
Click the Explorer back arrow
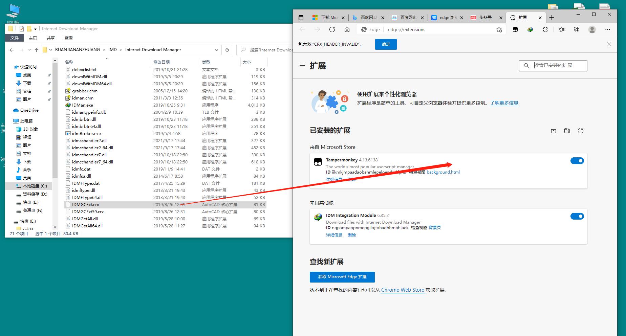point(12,50)
